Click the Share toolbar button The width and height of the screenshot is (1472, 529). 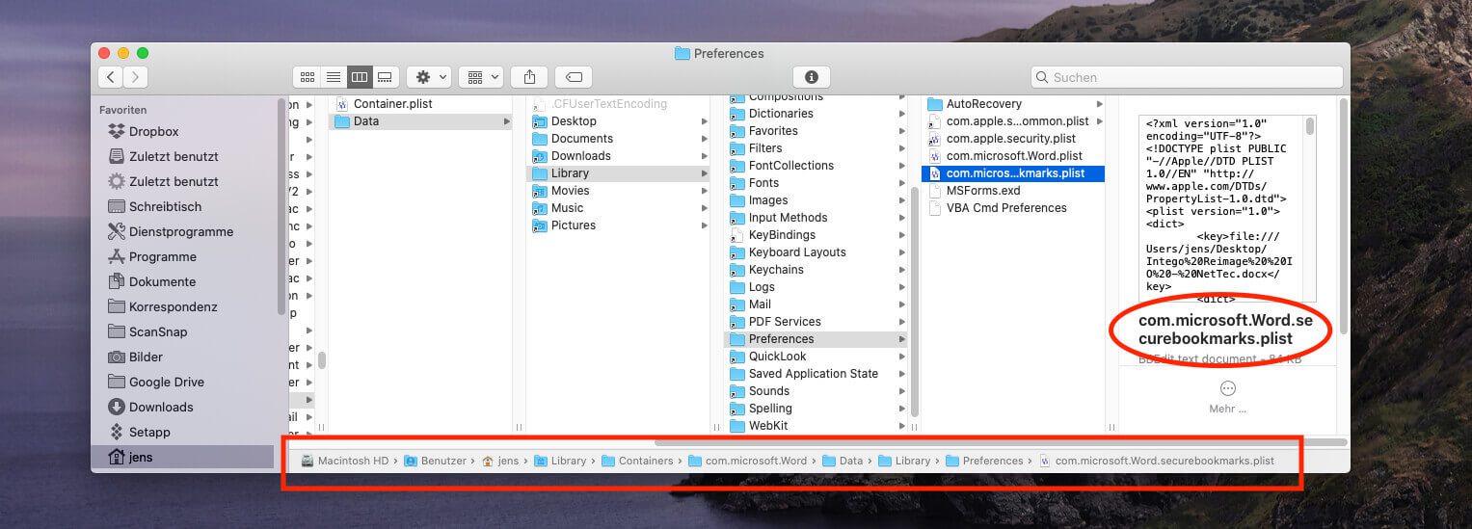pyautogui.click(x=529, y=77)
